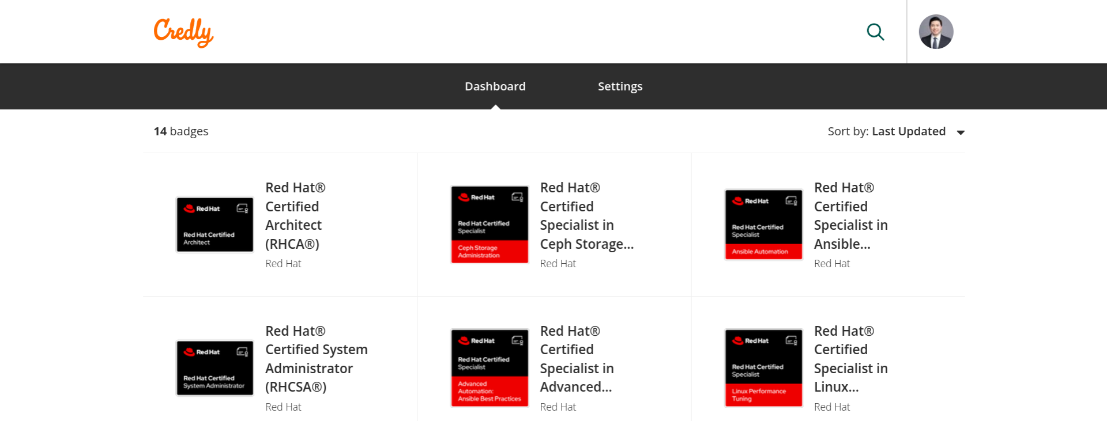Image resolution: width=1107 pixels, height=421 pixels.
Task: Open the user profile avatar menu
Action: click(x=936, y=32)
